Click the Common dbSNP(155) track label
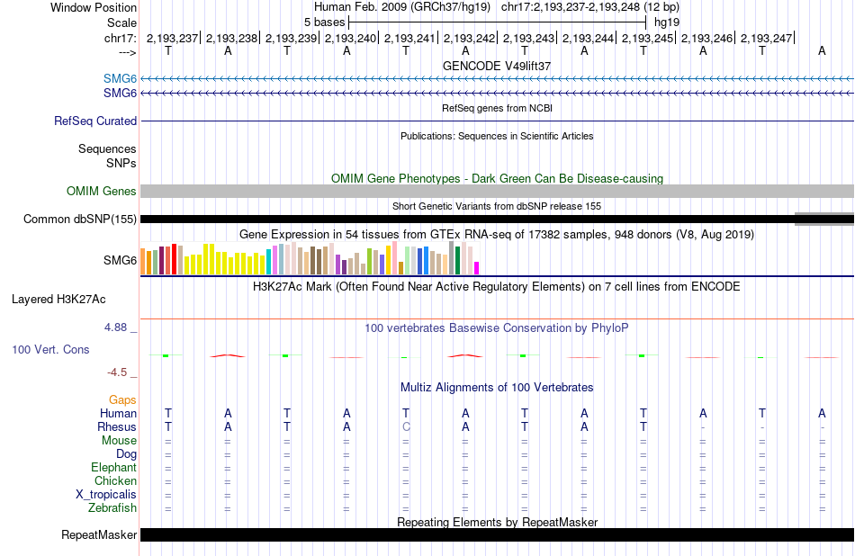The width and height of the screenshot is (855, 556). [80, 220]
